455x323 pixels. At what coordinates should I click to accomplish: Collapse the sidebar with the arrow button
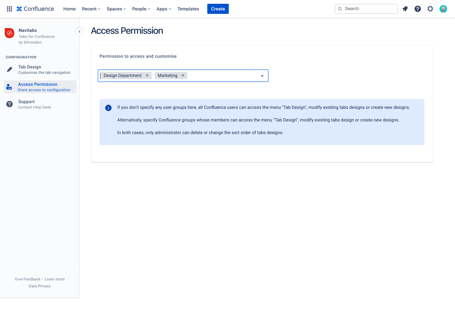(80, 32)
